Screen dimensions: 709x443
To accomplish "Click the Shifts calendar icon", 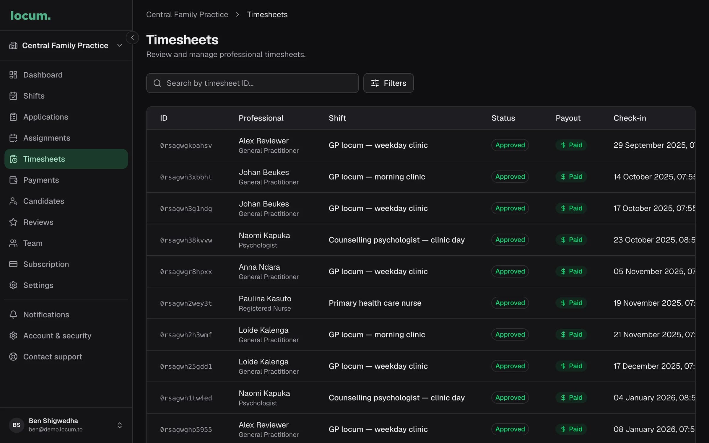I will point(13,96).
